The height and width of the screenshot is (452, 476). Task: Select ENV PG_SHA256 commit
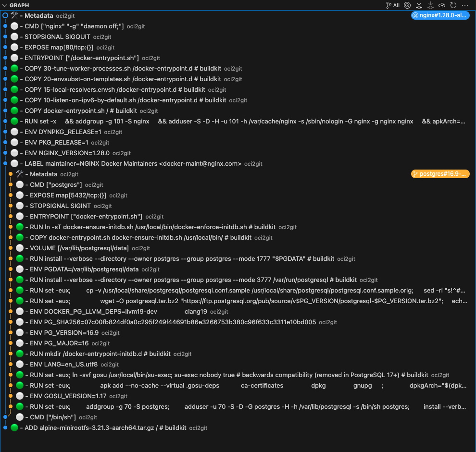[x=238, y=322]
